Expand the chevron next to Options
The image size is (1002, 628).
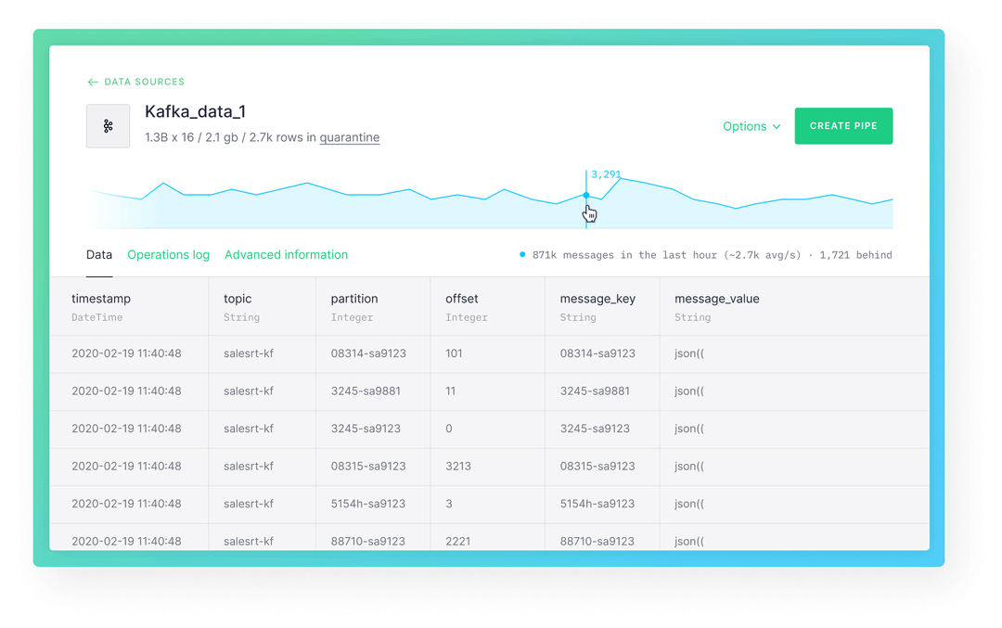(x=775, y=126)
